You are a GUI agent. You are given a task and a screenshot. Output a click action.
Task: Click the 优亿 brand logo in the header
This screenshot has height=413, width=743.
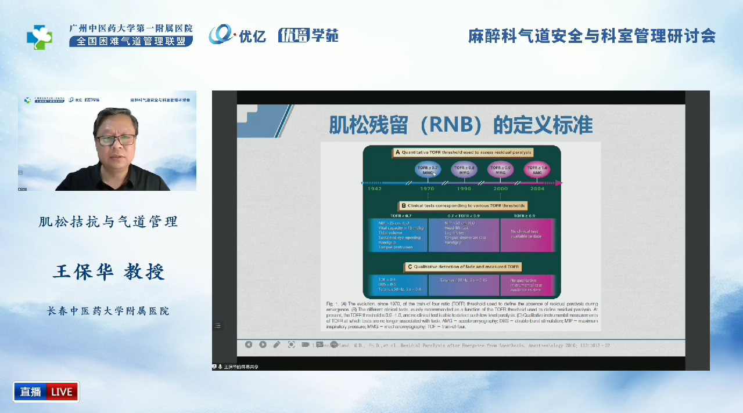[x=238, y=35]
